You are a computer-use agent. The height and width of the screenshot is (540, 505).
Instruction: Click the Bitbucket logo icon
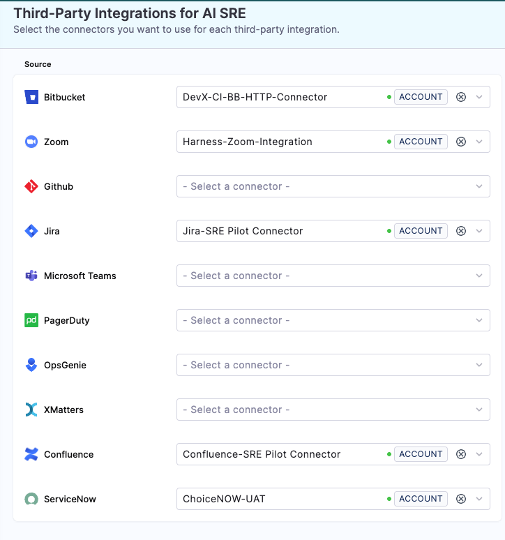[31, 97]
